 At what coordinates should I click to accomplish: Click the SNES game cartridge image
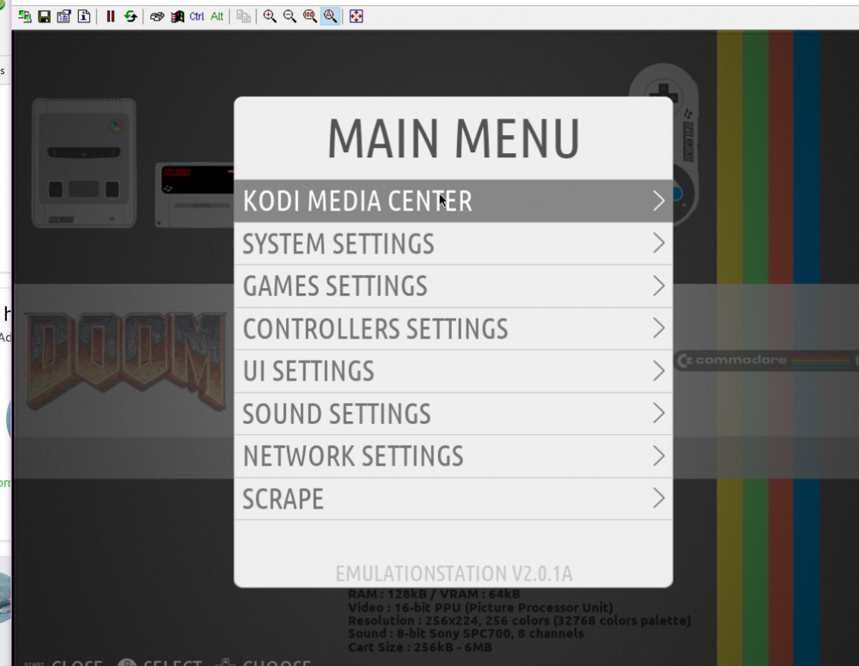click(194, 194)
